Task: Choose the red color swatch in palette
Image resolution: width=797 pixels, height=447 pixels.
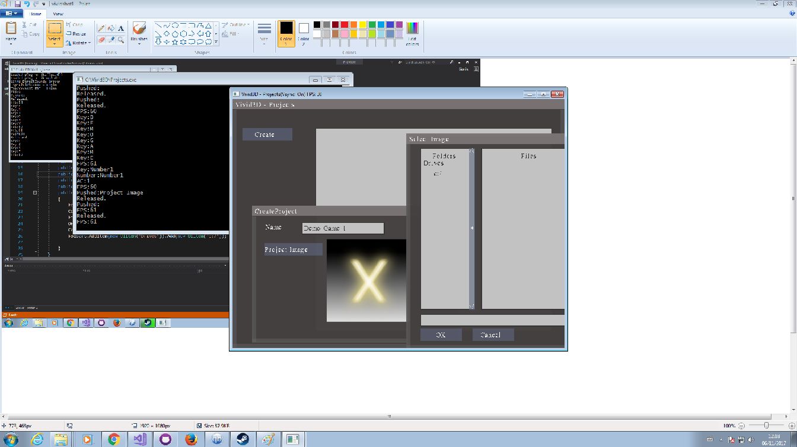Action: click(x=345, y=25)
